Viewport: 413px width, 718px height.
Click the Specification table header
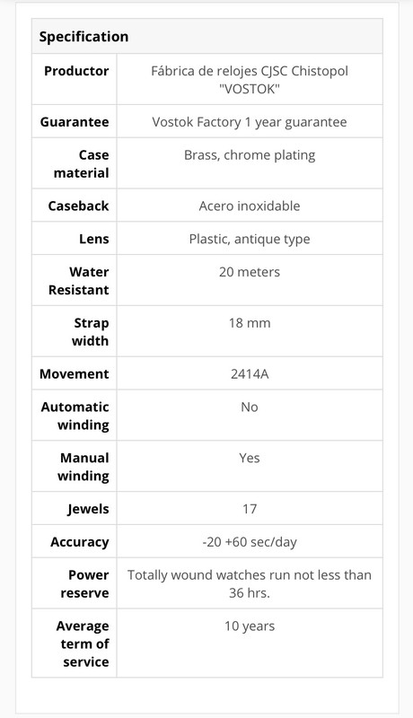click(207, 36)
